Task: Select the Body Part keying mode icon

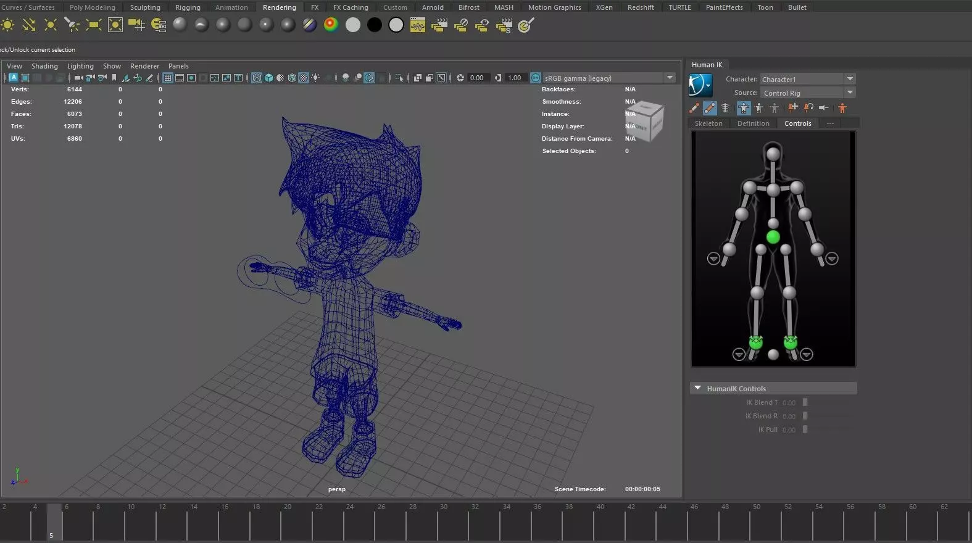Action: point(759,108)
